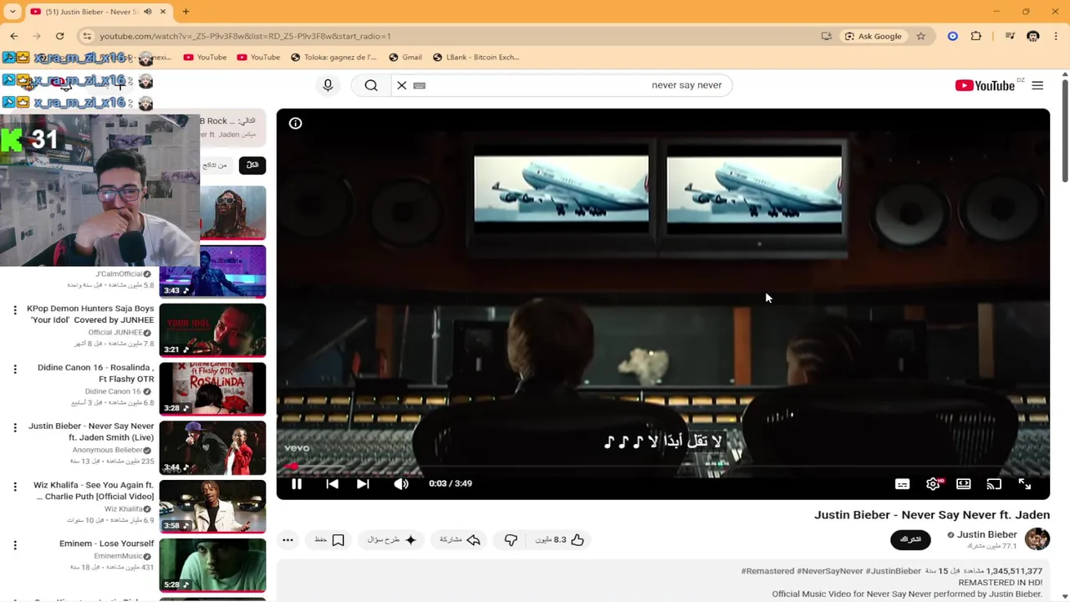
Task: Click the blue circular extension icon
Action: pos(953,36)
